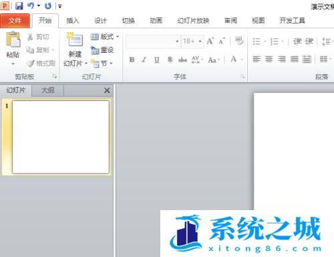Image resolution: width=334 pixels, height=257 pixels.
Task: Click the Columns icon
Action: pos(323,59)
